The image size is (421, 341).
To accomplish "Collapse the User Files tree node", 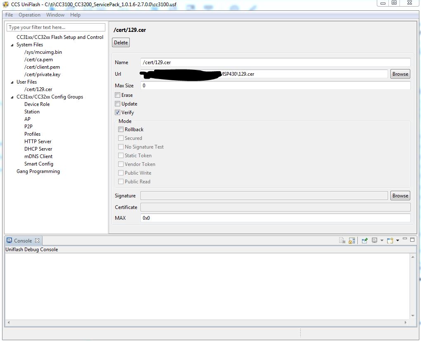I will coord(12,82).
